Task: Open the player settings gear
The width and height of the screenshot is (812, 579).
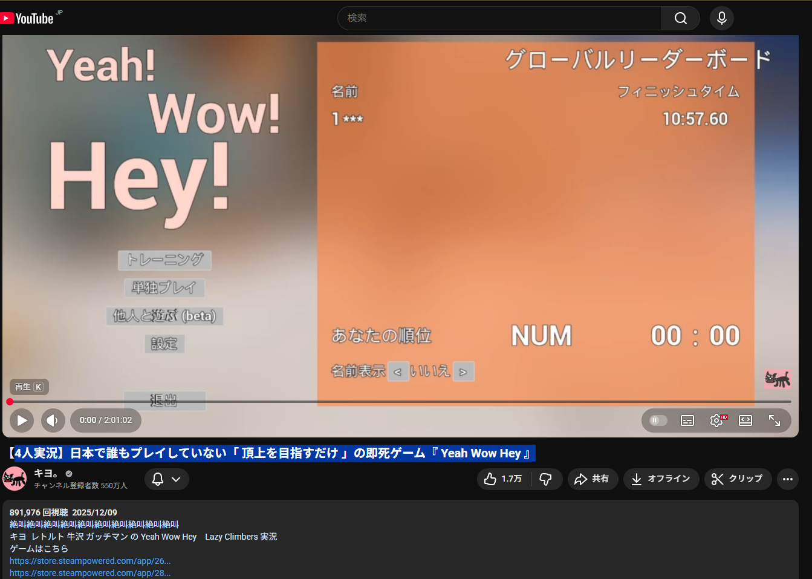Action: [716, 420]
